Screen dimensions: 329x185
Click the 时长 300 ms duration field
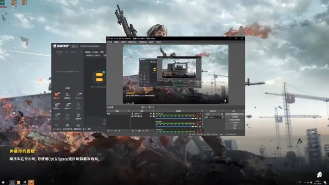coord(214,117)
